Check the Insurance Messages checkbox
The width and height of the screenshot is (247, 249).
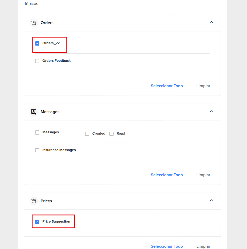(x=37, y=150)
